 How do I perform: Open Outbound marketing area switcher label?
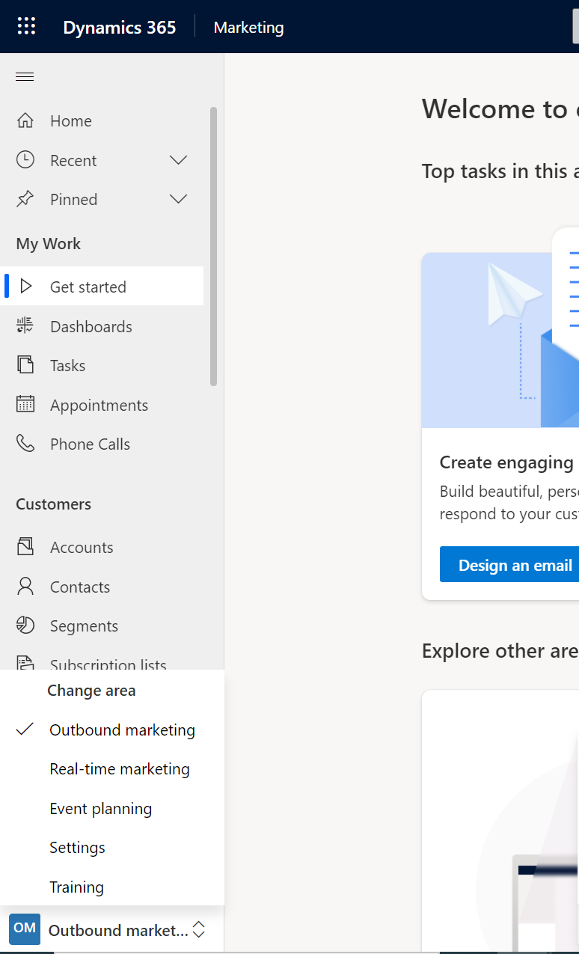point(118,931)
